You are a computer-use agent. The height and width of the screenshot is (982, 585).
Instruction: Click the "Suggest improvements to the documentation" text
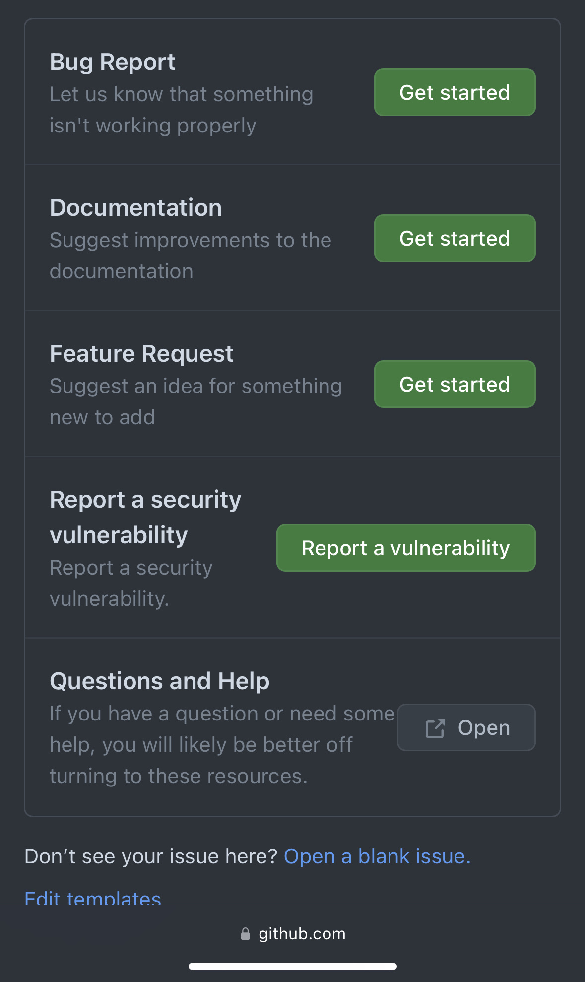coord(191,256)
